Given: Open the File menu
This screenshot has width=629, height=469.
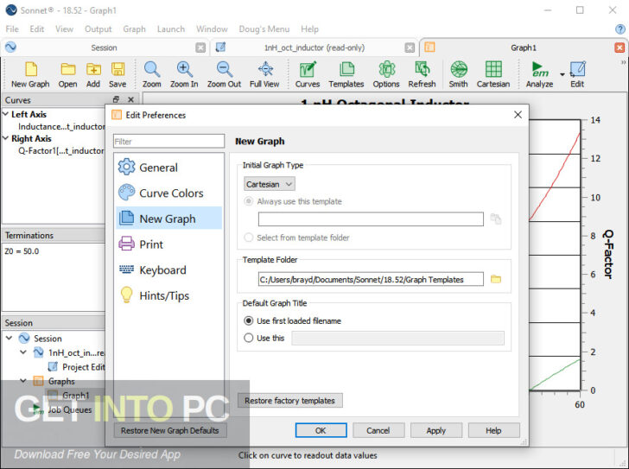Looking at the screenshot, I should (x=12, y=29).
